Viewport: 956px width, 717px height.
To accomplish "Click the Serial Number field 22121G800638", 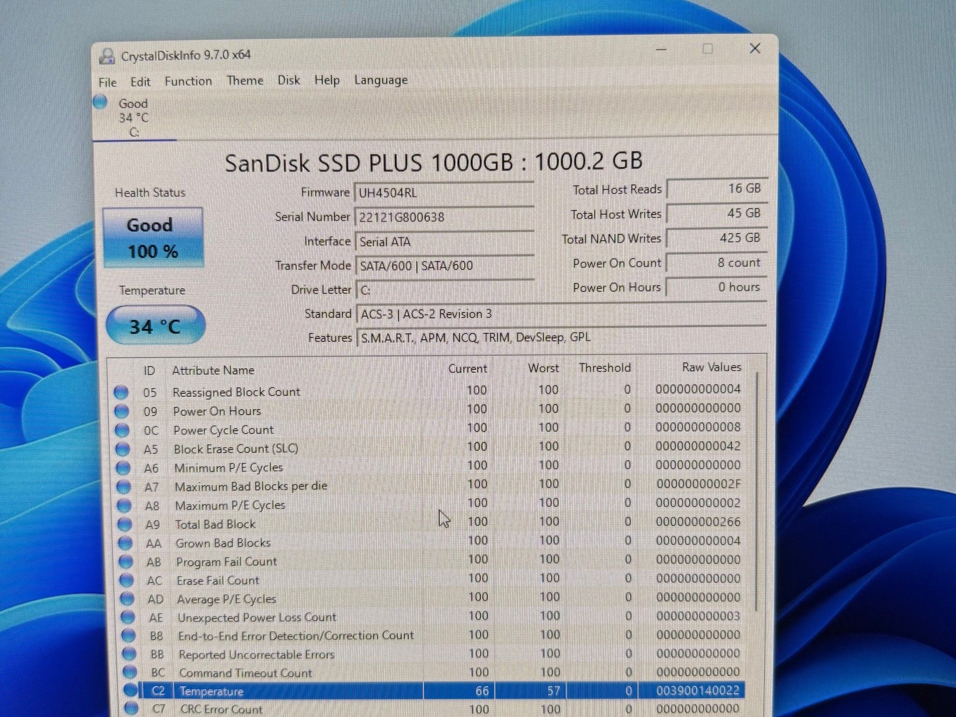I will click(444, 217).
